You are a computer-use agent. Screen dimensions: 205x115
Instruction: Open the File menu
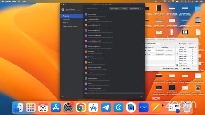[x=19, y=1]
